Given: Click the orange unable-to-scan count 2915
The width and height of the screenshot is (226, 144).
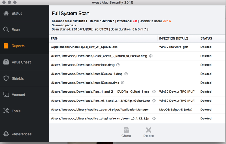Looking at the screenshot, I should (x=167, y=21).
